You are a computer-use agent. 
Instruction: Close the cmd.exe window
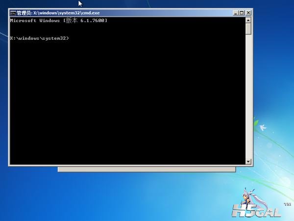tap(248, 13)
